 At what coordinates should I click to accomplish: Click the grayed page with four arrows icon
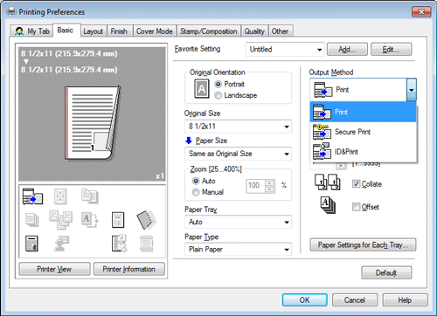60,196
